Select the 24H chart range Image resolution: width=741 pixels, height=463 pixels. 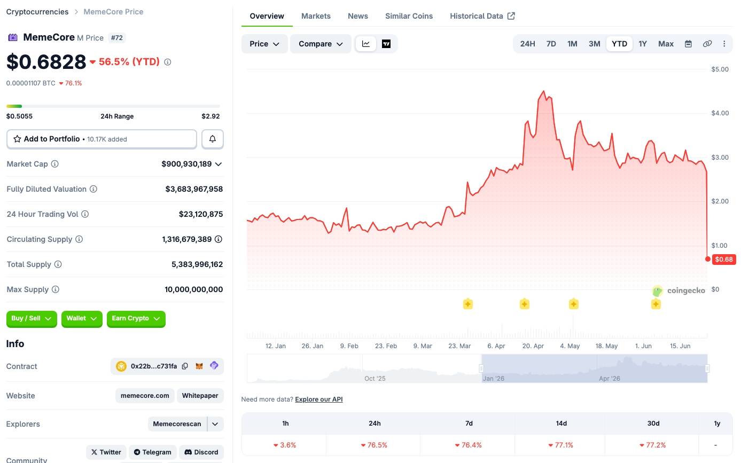[x=527, y=44]
